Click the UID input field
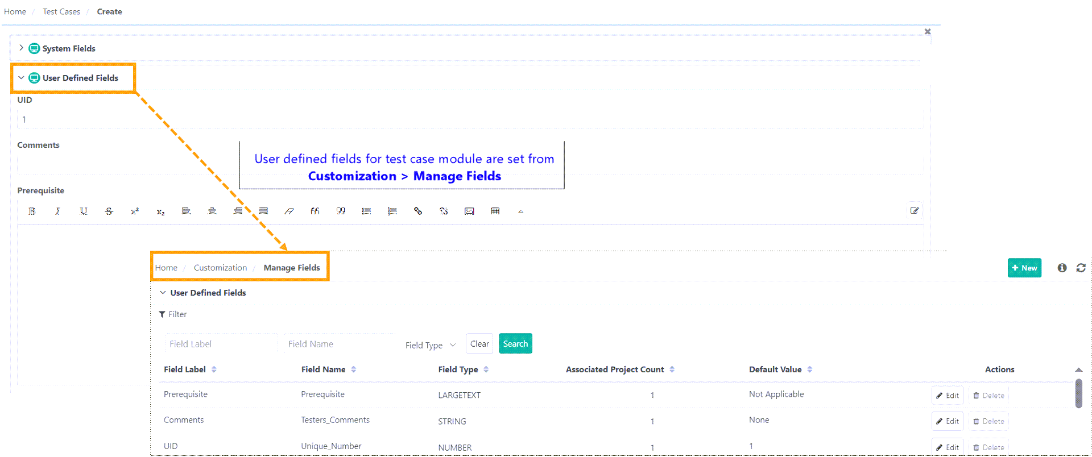1092x457 pixels. [x=470, y=119]
